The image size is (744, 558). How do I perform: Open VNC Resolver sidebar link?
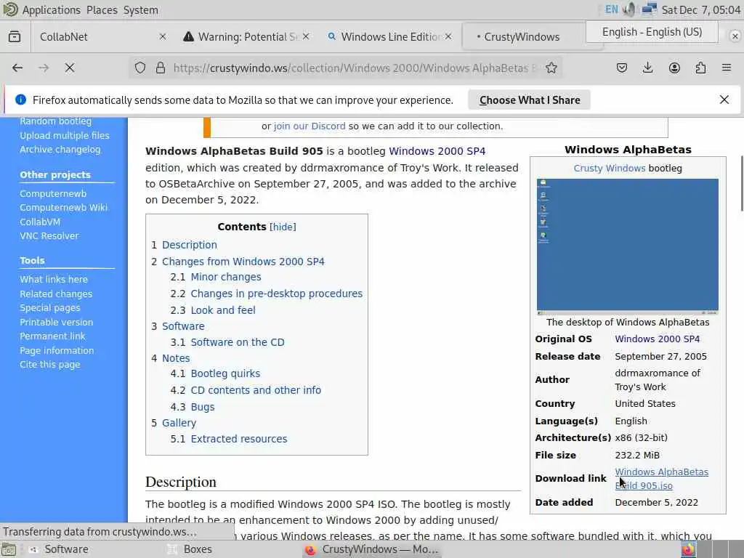[49, 236]
